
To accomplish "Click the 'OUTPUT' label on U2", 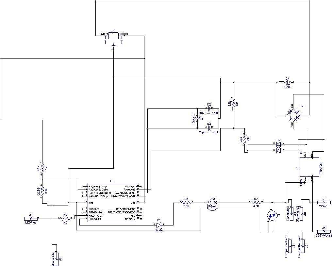I will click(x=123, y=34).
